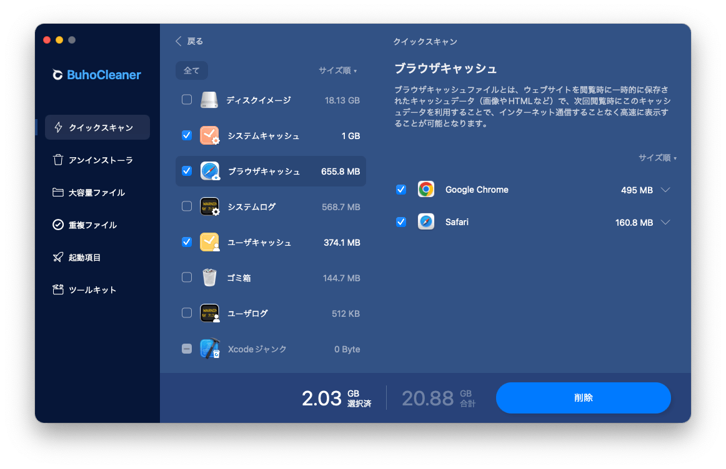Check the ユーザログ checkbox
This screenshot has width=726, height=469.
[187, 313]
